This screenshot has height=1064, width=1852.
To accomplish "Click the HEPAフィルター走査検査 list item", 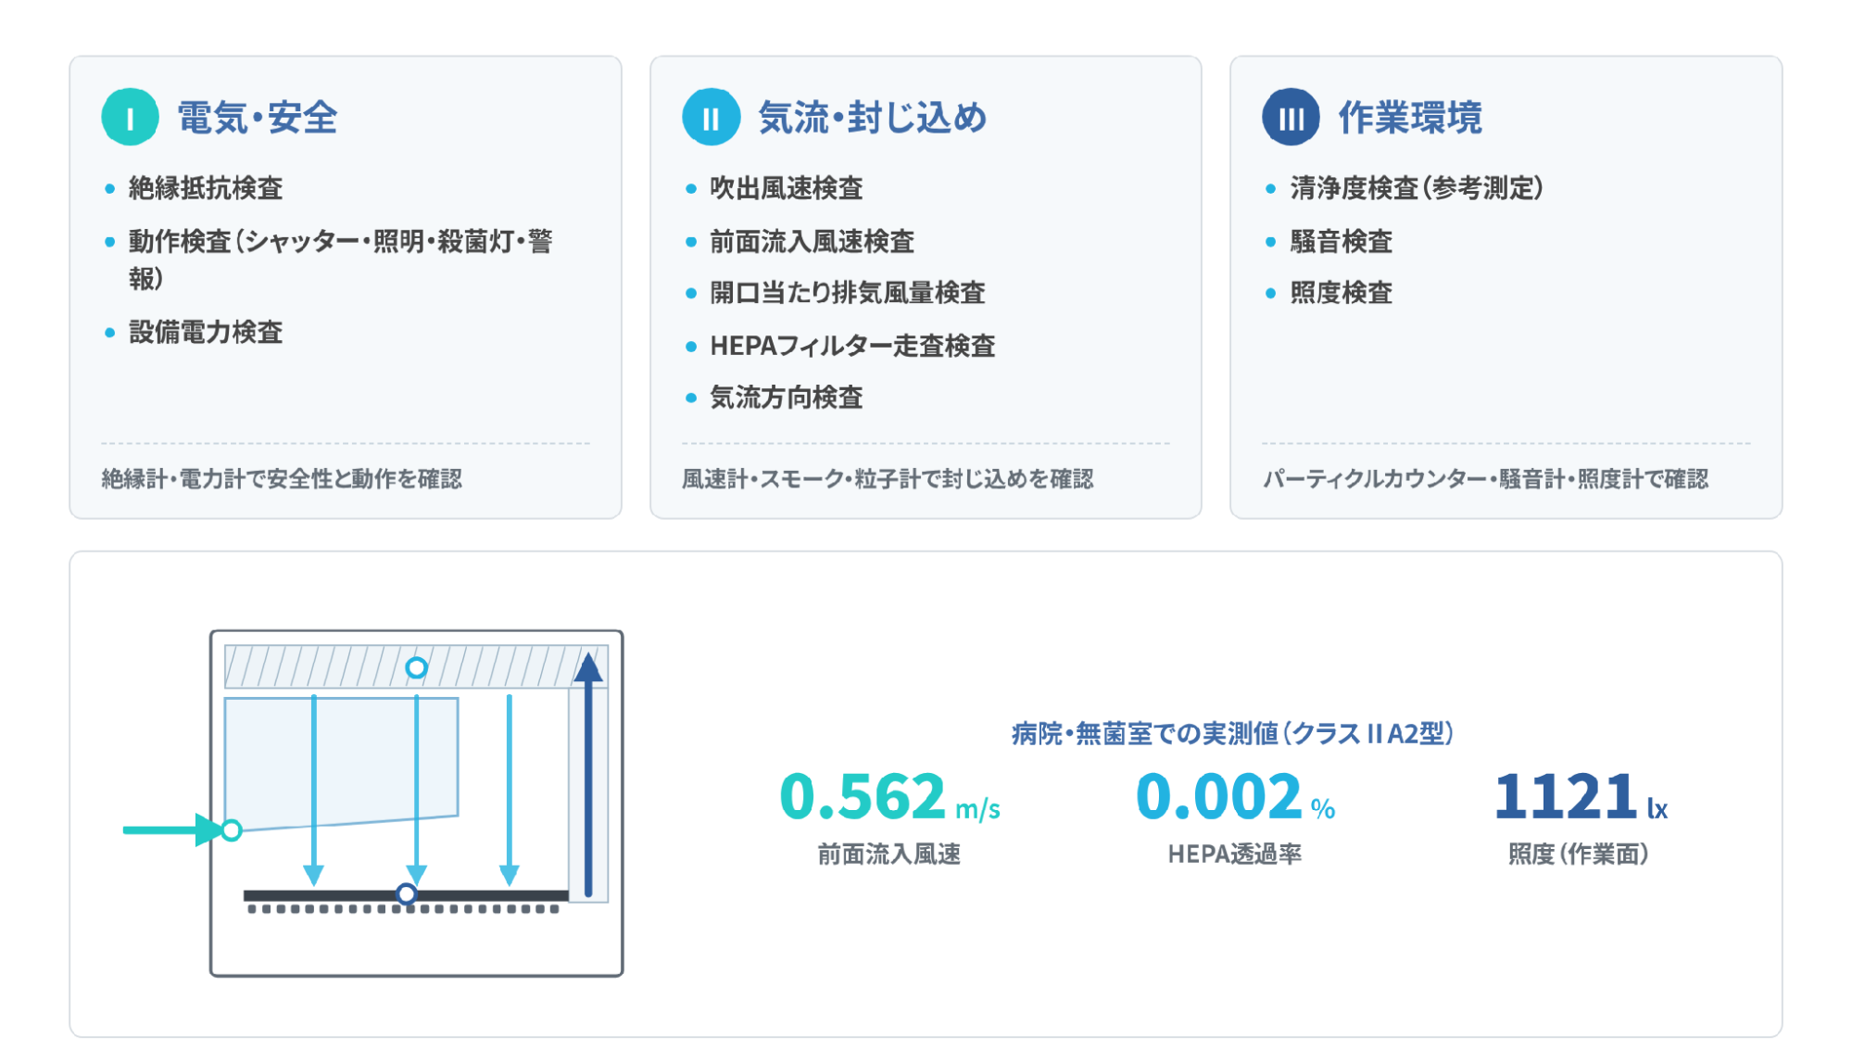I will (852, 346).
